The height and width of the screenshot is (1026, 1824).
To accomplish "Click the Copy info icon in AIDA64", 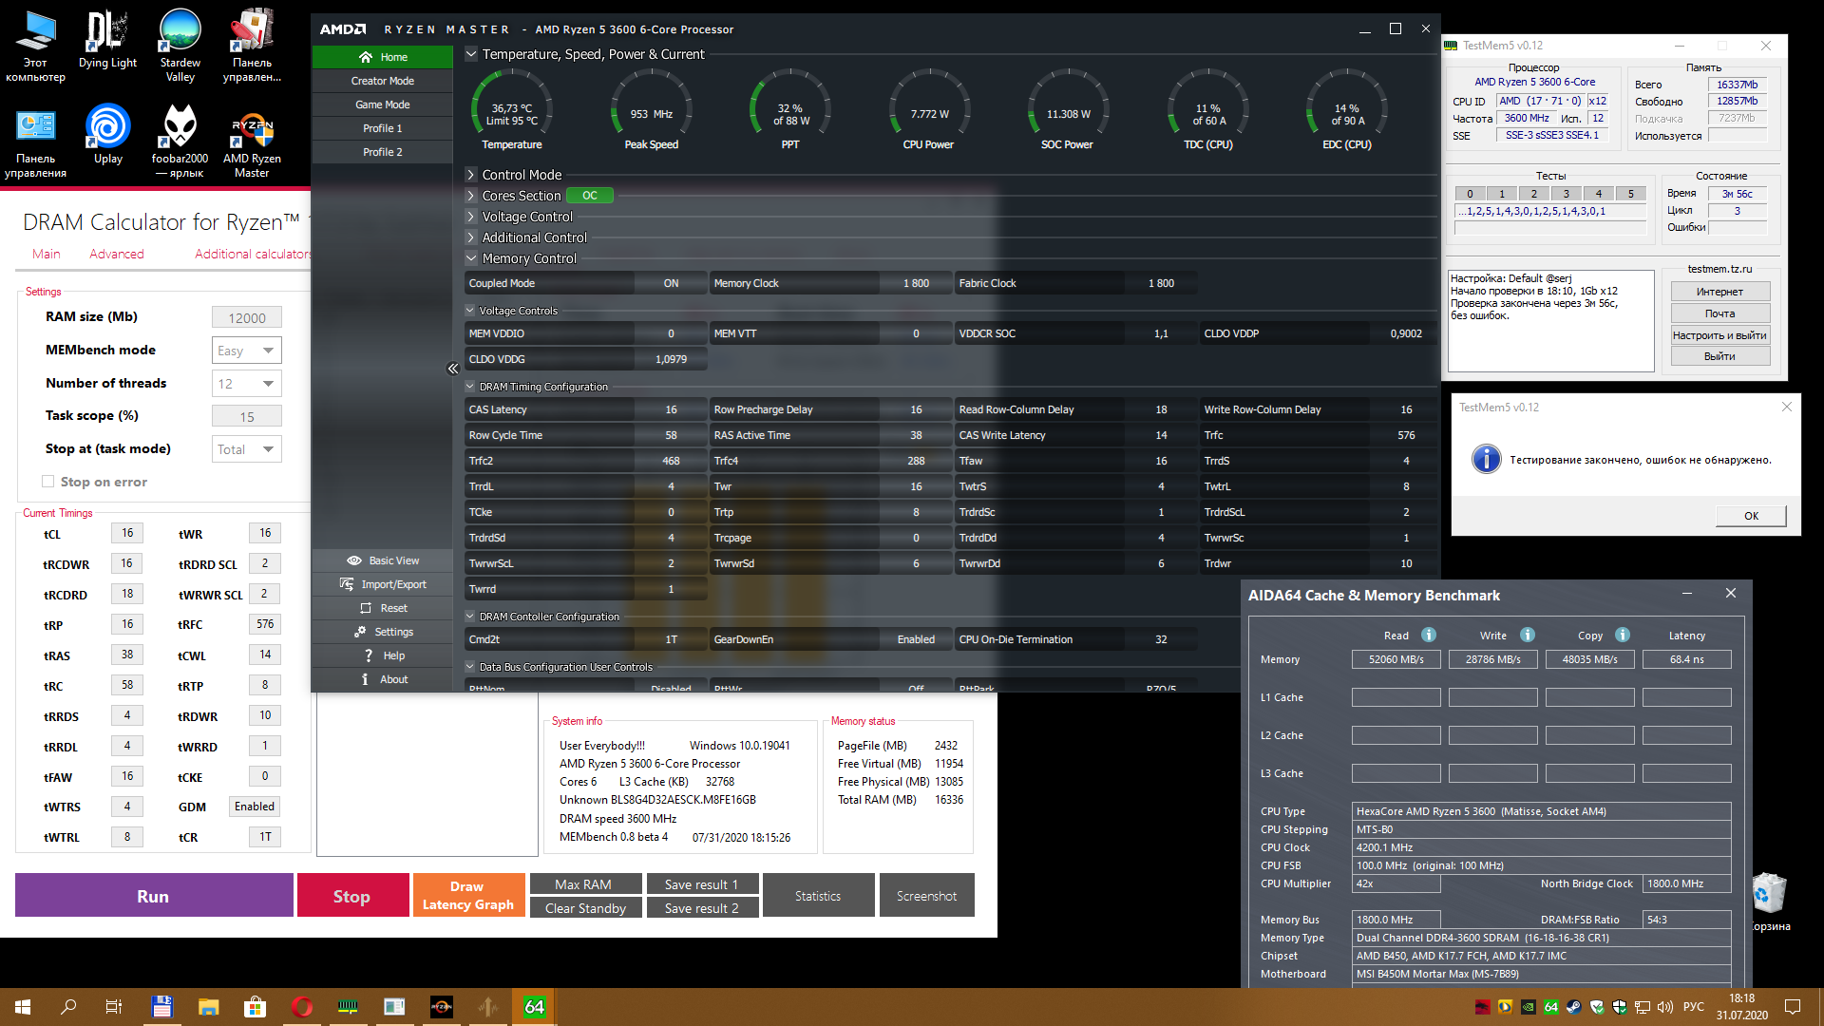I will point(1623,635).
